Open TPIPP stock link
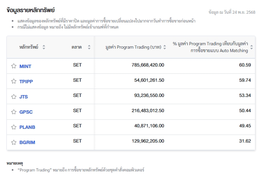Image resolution: width=271 pixels, height=176 pixels. (26, 81)
